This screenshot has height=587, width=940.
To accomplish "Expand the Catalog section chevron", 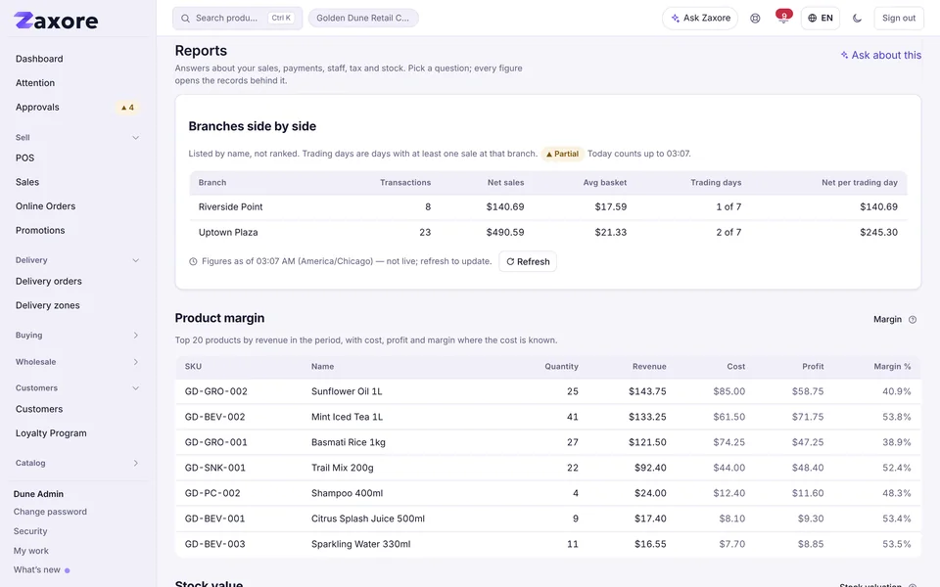I will click(135, 463).
